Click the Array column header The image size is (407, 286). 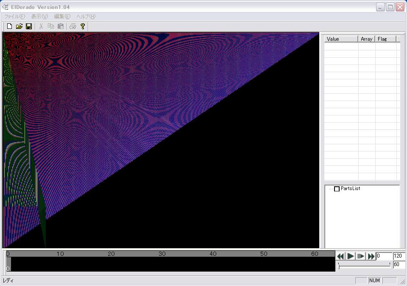(x=366, y=39)
